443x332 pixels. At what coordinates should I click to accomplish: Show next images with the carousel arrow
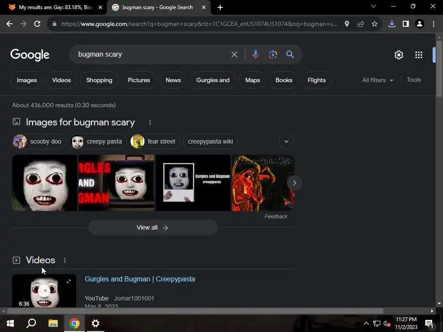point(294,183)
